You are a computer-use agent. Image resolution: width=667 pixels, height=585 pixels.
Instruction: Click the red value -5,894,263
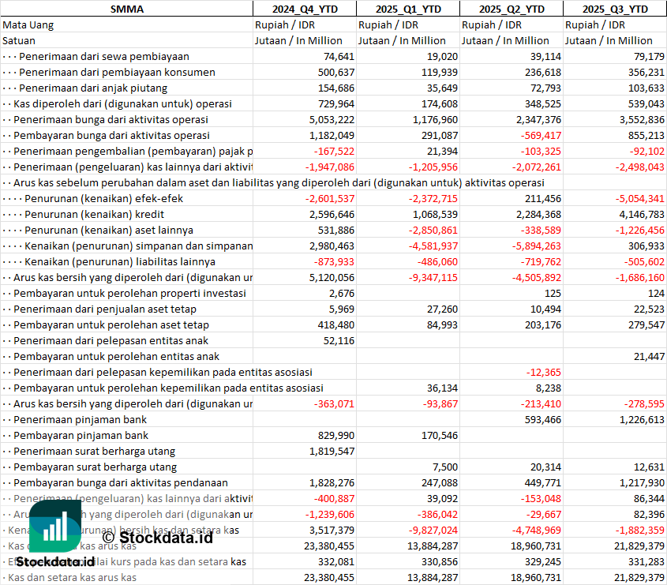click(x=537, y=246)
